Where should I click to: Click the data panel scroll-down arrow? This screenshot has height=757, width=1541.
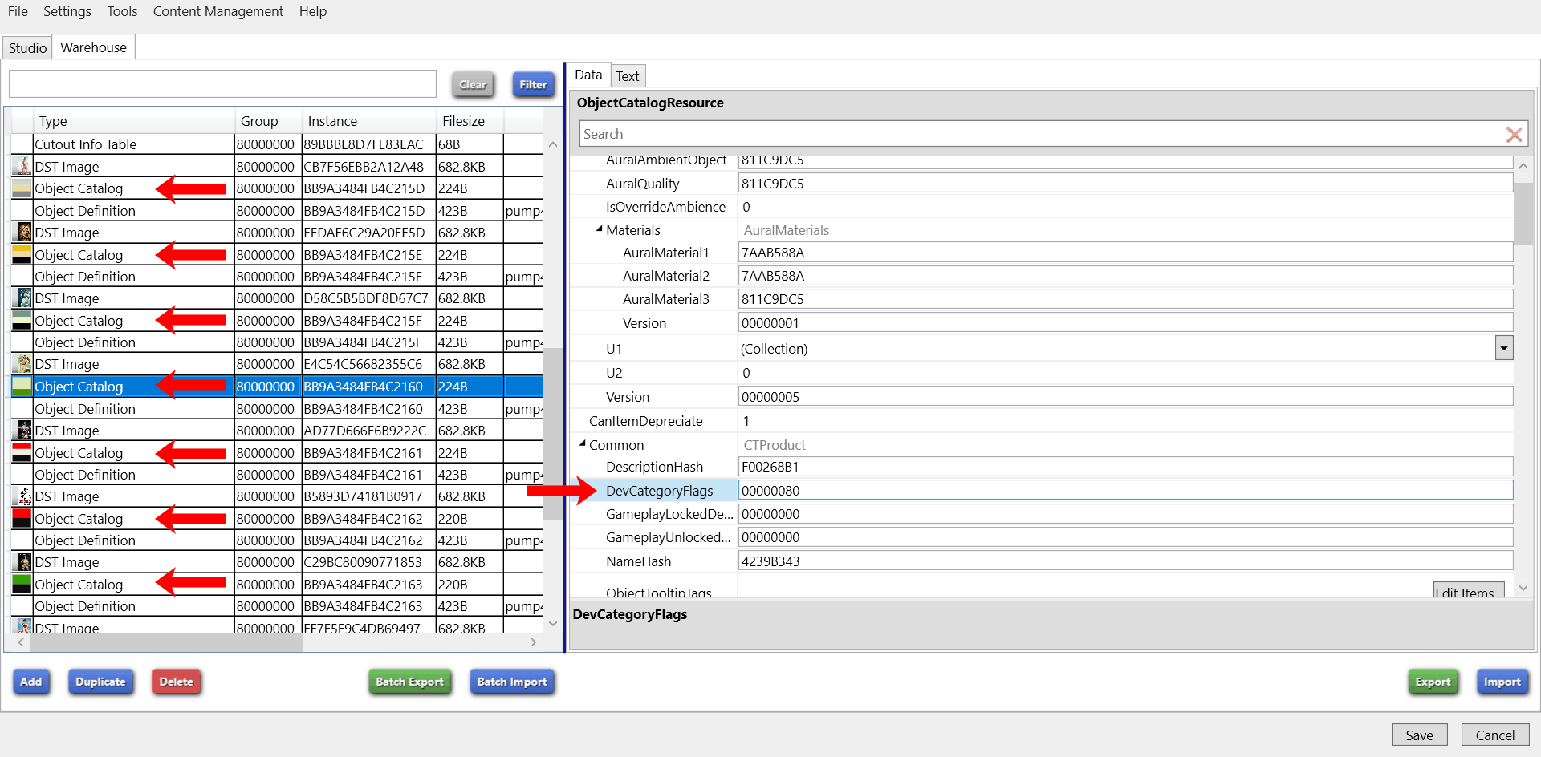(x=1523, y=589)
